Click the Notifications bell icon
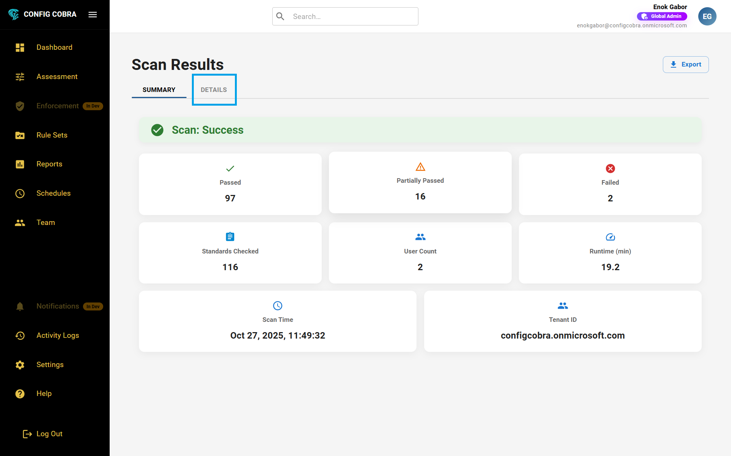 click(x=20, y=306)
